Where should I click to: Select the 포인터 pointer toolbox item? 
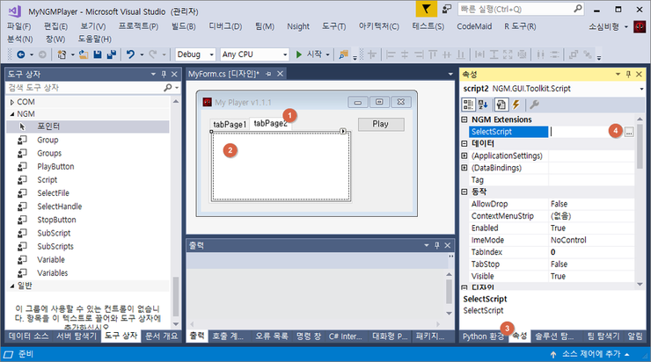(88, 126)
